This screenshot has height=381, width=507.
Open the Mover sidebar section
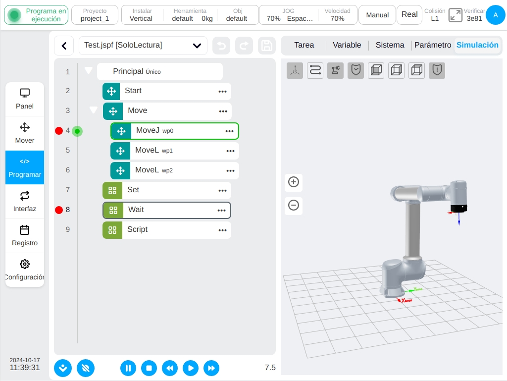pos(25,133)
